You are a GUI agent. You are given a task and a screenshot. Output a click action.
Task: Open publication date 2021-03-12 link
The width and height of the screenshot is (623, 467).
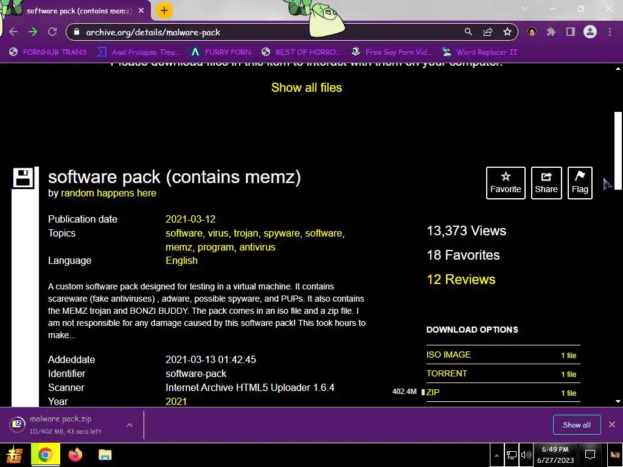click(190, 219)
